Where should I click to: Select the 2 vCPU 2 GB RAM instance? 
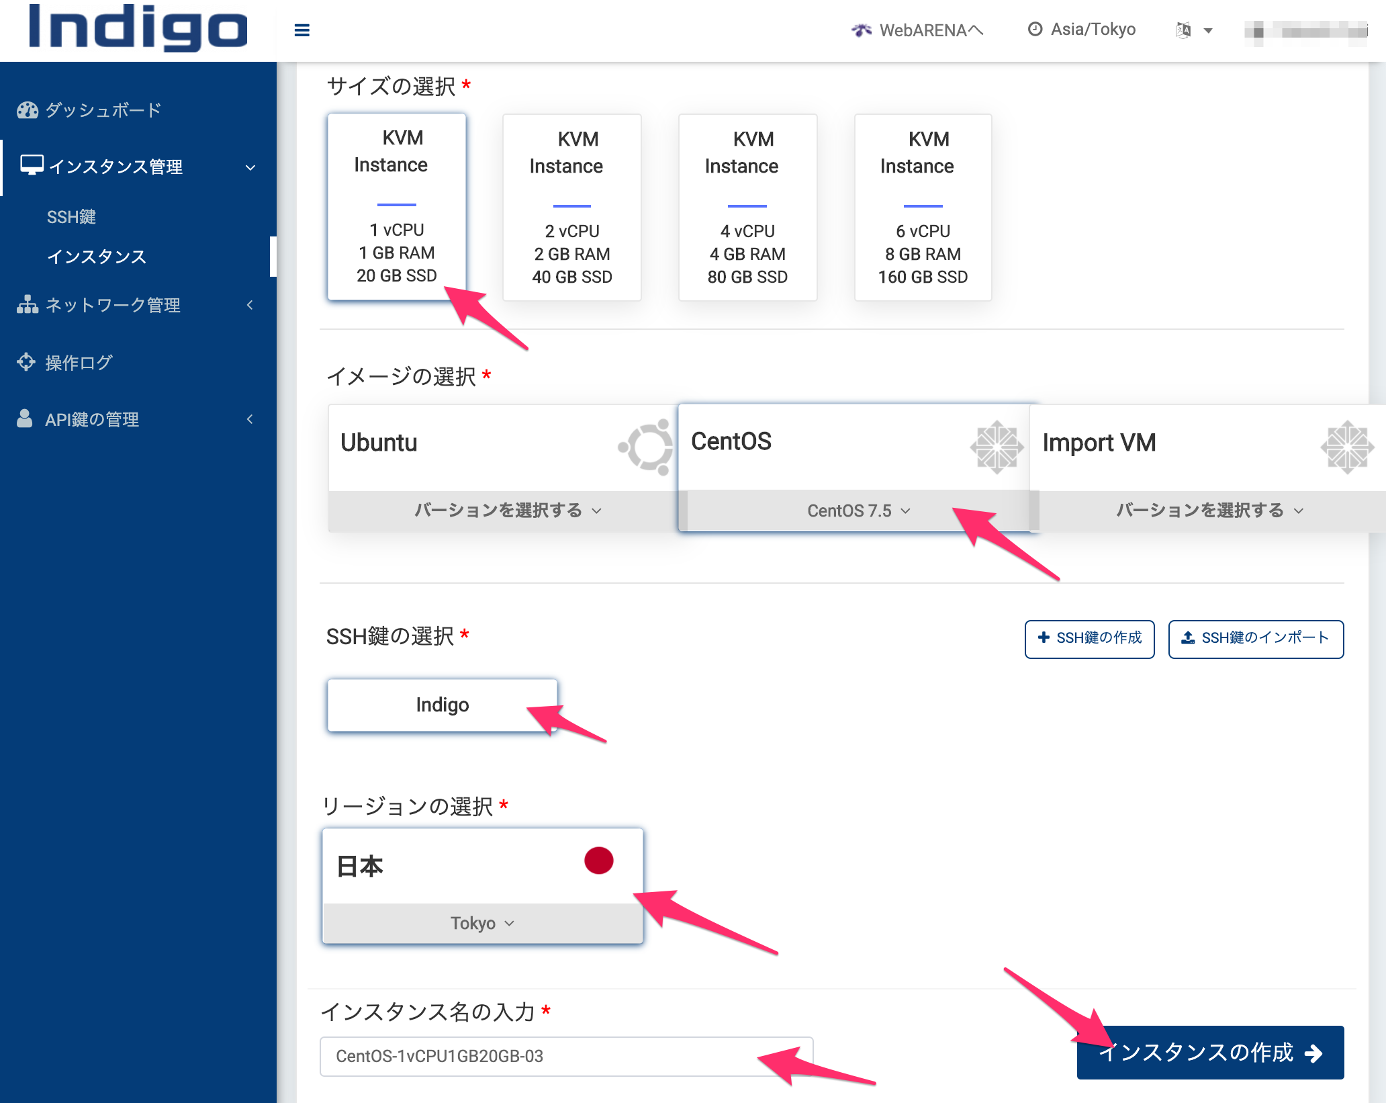[x=572, y=208]
